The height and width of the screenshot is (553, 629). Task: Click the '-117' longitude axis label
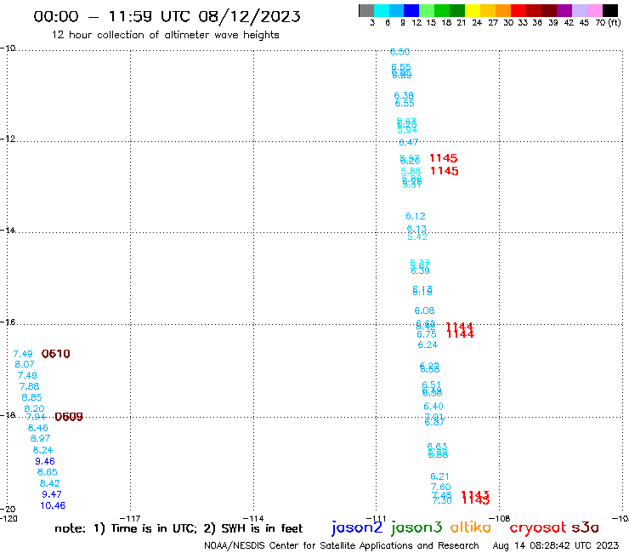click(x=130, y=518)
